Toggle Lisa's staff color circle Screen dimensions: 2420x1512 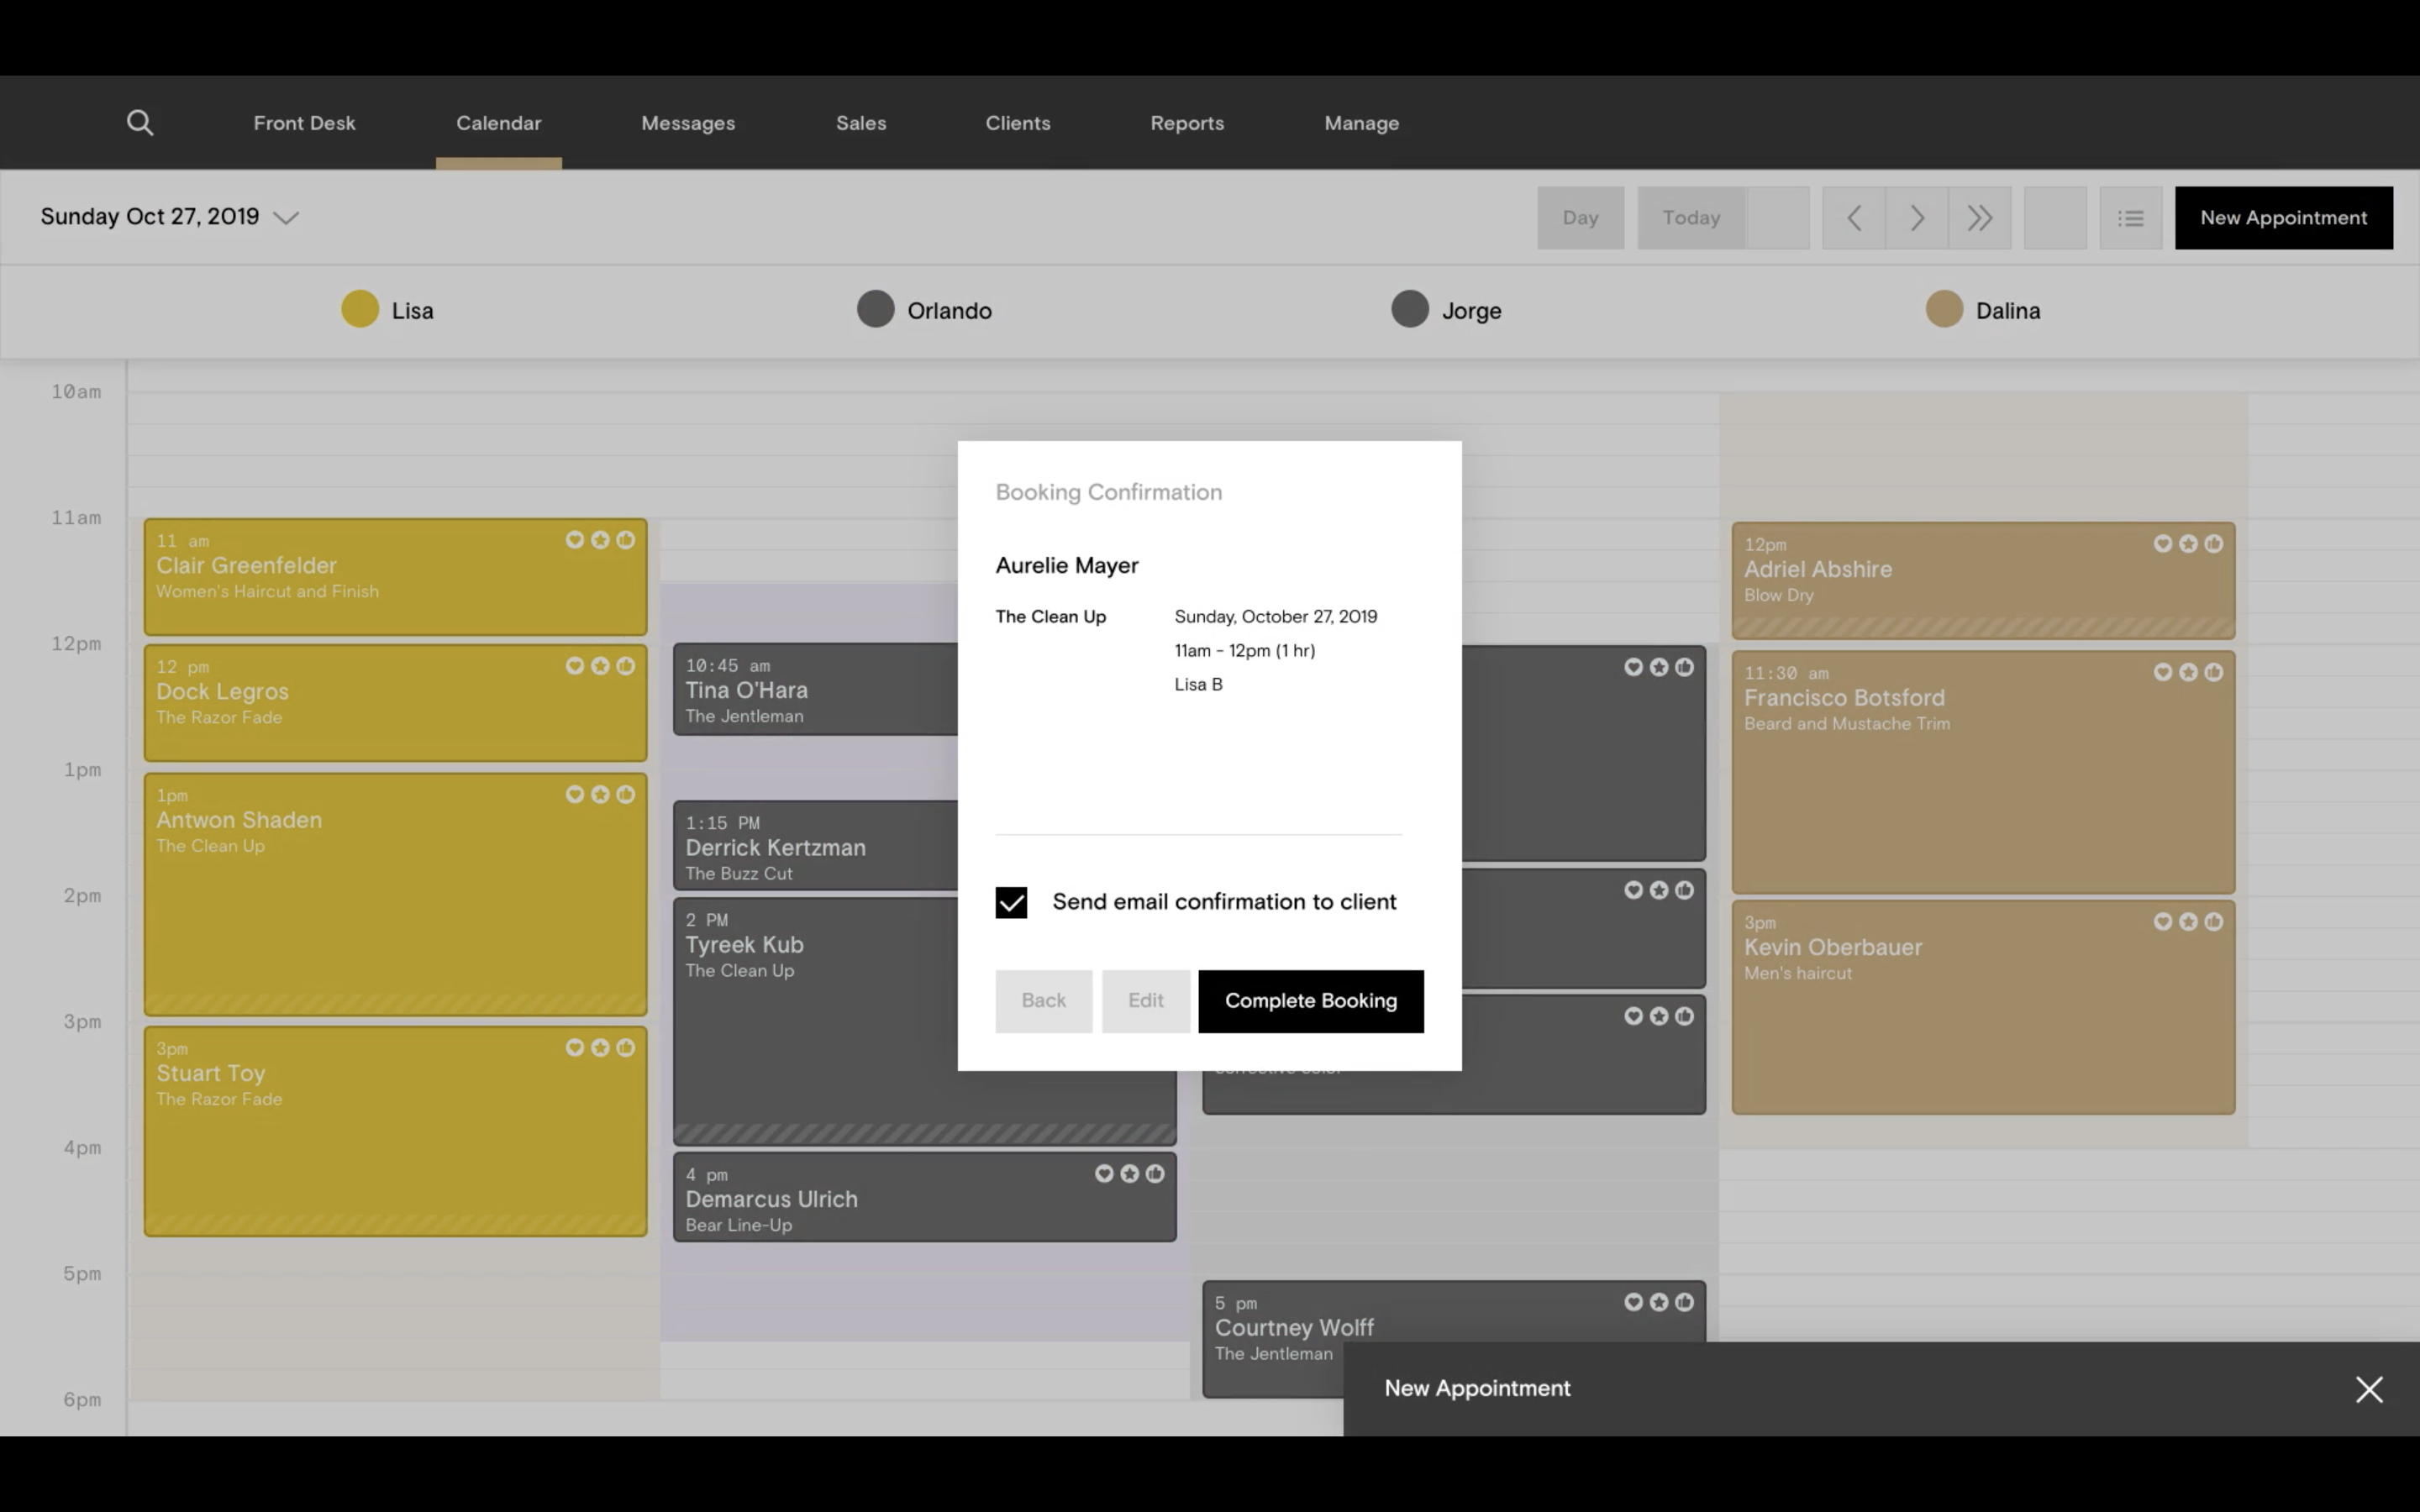[x=360, y=309]
